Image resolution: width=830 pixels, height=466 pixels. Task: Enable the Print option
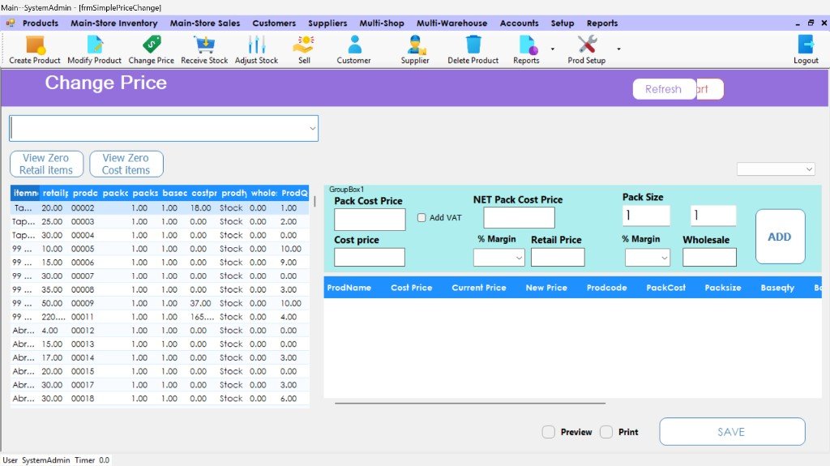(606, 432)
